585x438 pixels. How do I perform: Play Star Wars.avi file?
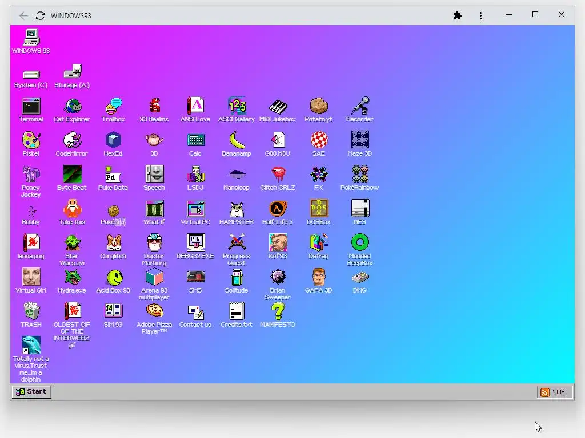[x=73, y=244]
